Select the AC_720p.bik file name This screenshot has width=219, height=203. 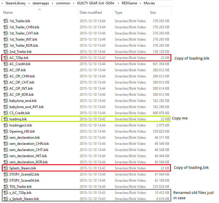[x=19, y=58]
